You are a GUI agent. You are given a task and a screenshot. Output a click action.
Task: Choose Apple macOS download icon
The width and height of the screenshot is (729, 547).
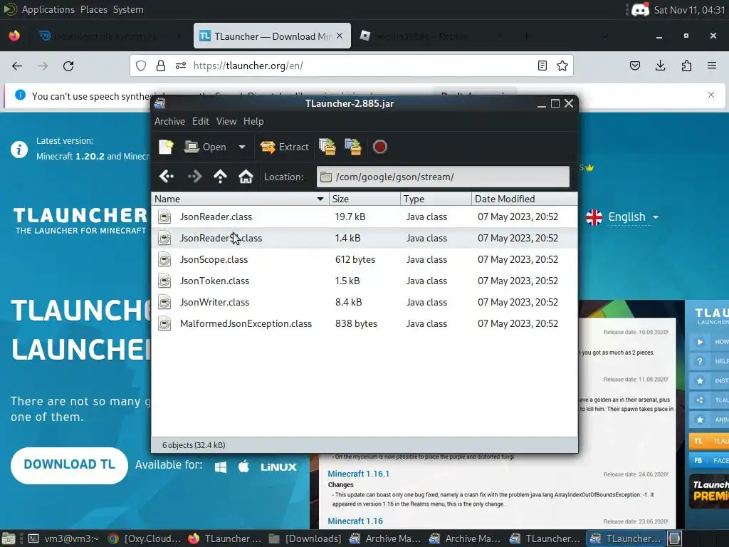[243, 466]
